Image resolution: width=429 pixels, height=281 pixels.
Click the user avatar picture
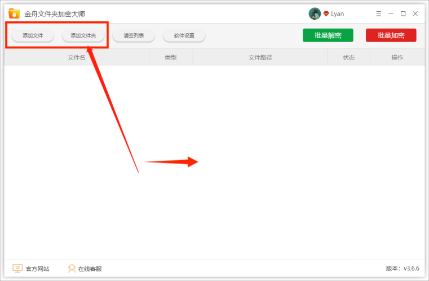315,13
